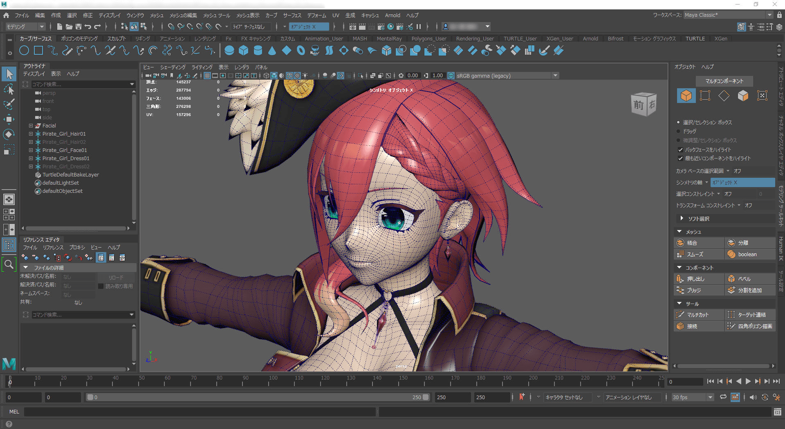The height and width of the screenshot is (429, 785).
Task: Click the Save Scene icon in the status line
Action: click(78, 26)
